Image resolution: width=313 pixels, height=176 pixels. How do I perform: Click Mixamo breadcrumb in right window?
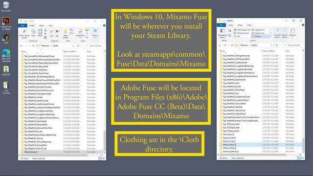pyautogui.click(x=244, y=45)
